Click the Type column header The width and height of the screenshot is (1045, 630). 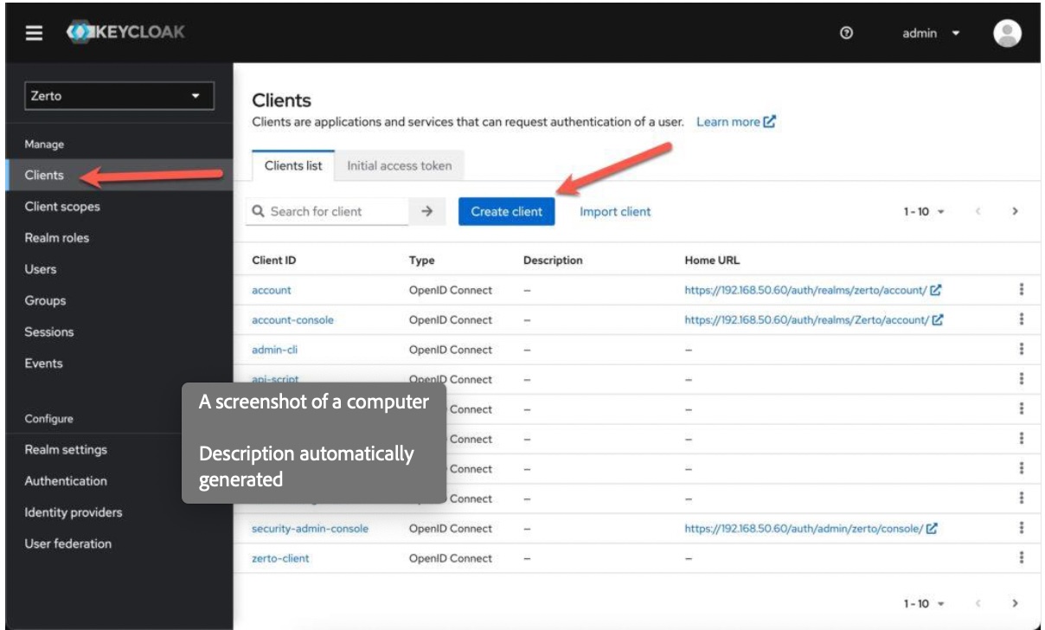(x=422, y=260)
